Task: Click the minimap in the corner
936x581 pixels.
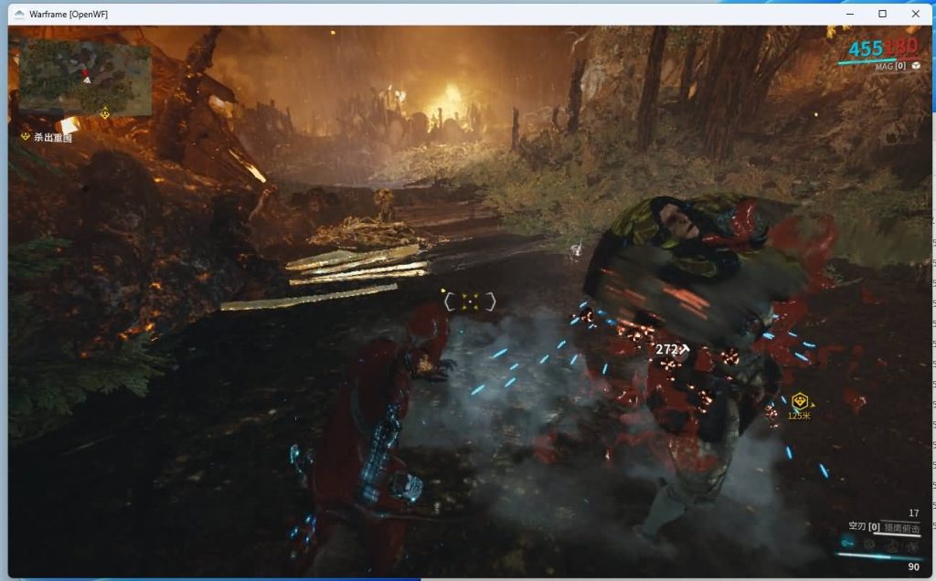Action: pos(85,78)
